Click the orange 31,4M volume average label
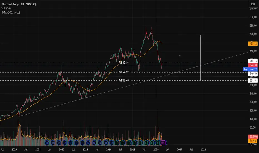Viewport: 259px width, 153px height. click(253, 141)
